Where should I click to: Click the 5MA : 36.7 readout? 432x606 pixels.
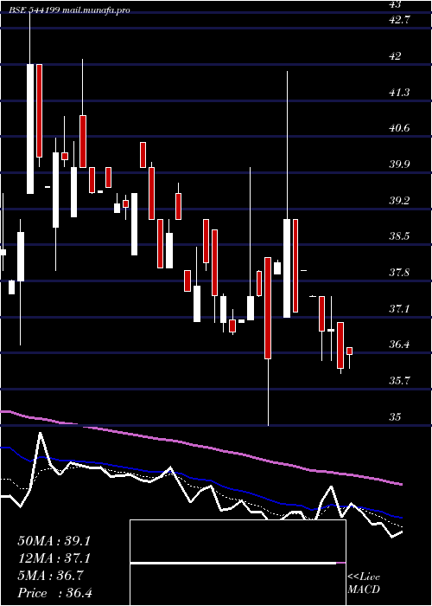pyautogui.click(x=50, y=576)
